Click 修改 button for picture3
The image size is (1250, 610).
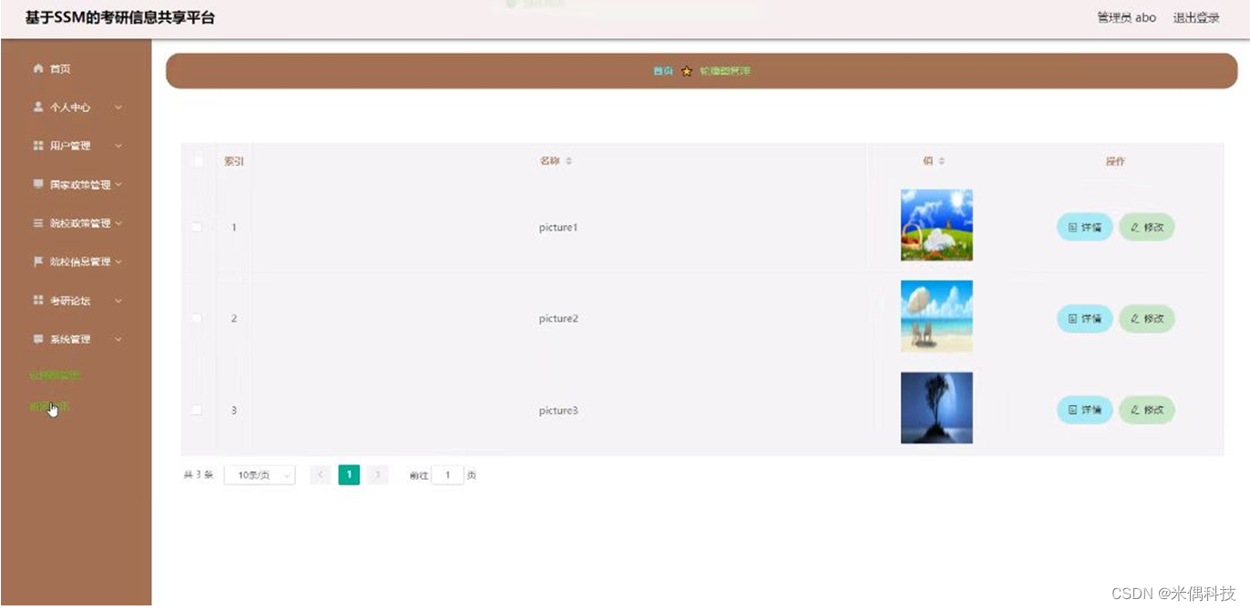coord(1147,410)
